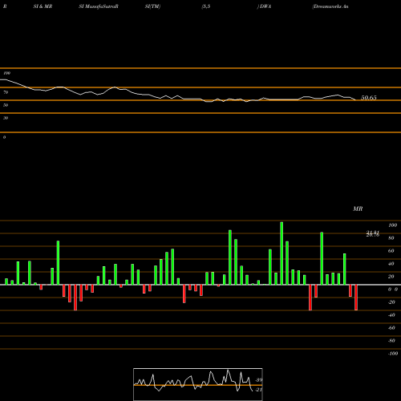The image size is (401, 401).
Task: Click the "30" level label on RSI axis
Action: [x=6, y=118]
